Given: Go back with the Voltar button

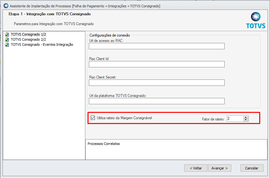Looking at the screenshot, I should (196, 168).
